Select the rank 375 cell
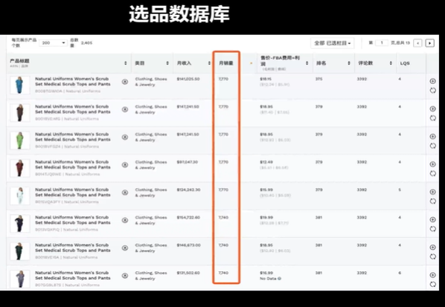 point(318,79)
